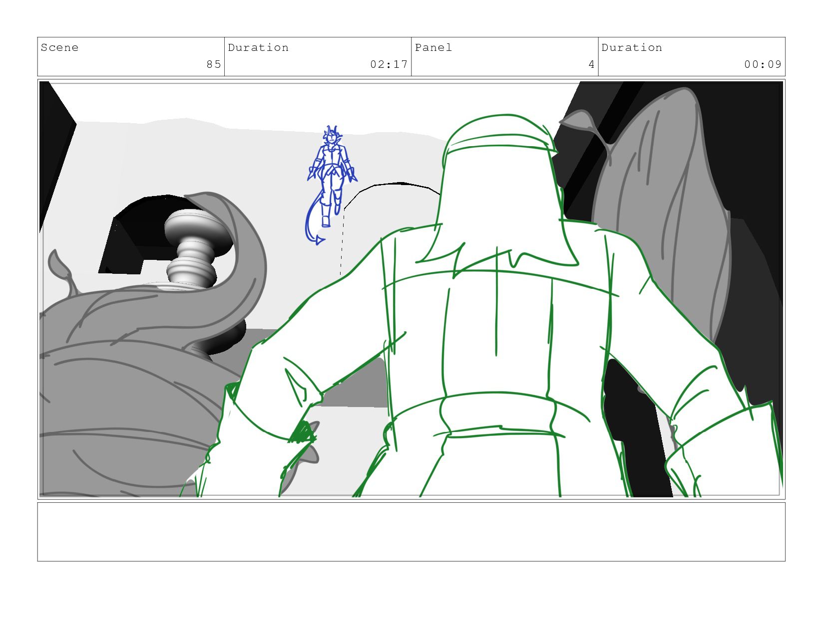The image size is (824, 636).
Task: Click the 'Scene' header label
Action: tap(59, 47)
